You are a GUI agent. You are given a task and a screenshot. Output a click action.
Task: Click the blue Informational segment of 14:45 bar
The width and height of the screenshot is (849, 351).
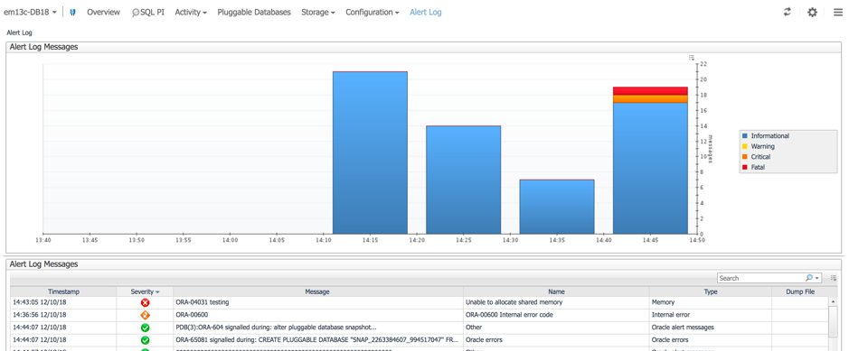pos(650,168)
